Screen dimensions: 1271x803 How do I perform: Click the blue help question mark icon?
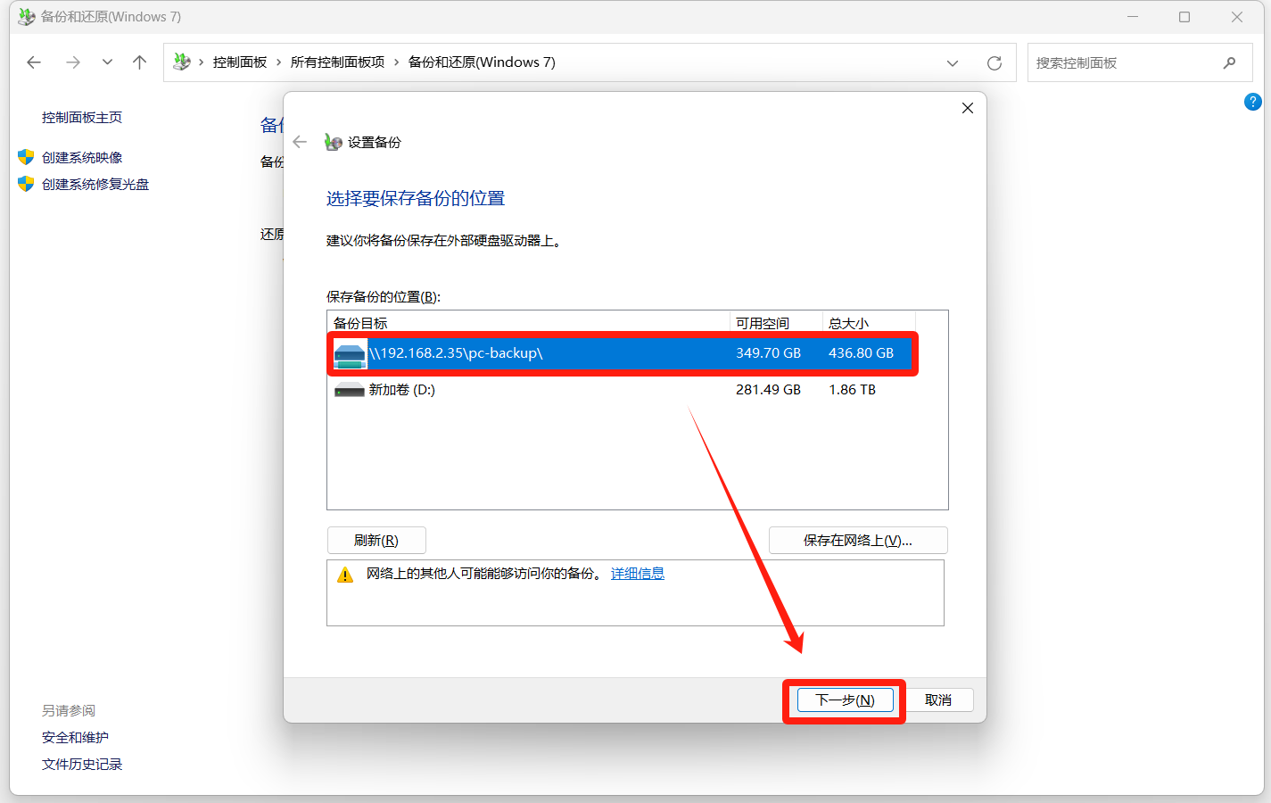coord(1252,103)
